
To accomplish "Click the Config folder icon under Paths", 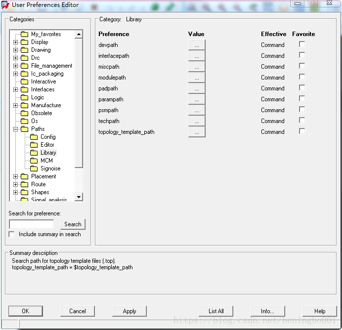I will click(34, 137).
